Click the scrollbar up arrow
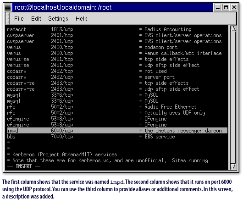243x204 pixels. (233, 29)
